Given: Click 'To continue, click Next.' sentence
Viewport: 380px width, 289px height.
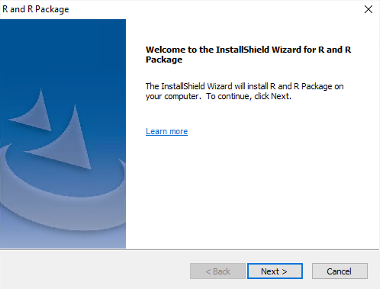Looking at the screenshot, I should (249, 96).
